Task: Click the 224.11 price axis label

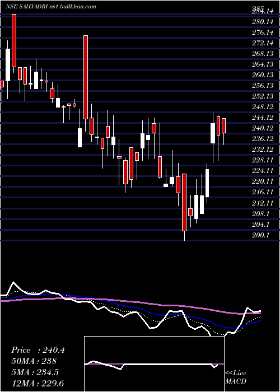Action: [x=263, y=171]
